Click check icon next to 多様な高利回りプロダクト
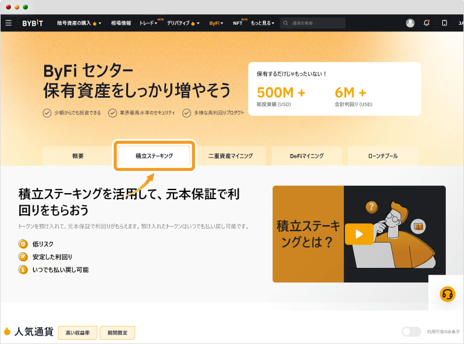Viewport: 464px width, 344px height. 187,113
